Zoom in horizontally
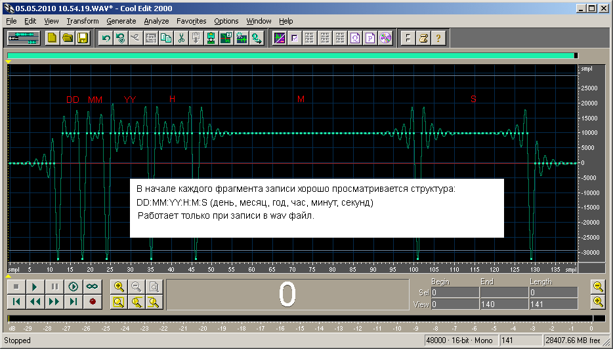This screenshot has width=613, height=349. [119, 287]
